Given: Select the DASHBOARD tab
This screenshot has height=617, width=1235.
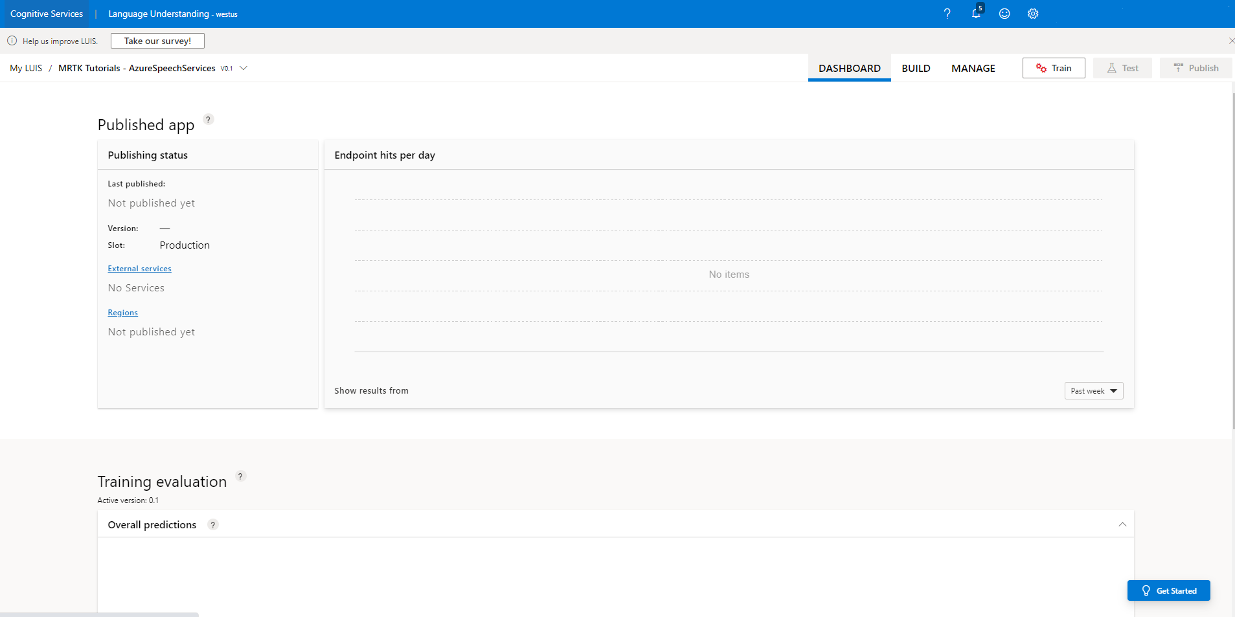Looking at the screenshot, I should (849, 67).
